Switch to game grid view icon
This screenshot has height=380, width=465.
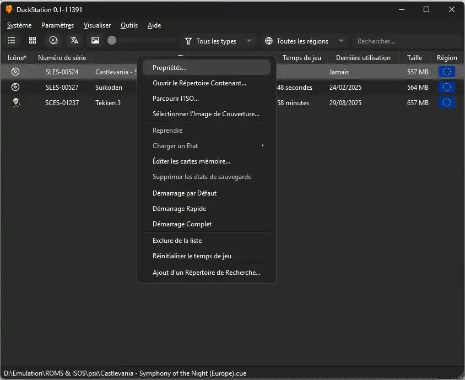(x=33, y=40)
